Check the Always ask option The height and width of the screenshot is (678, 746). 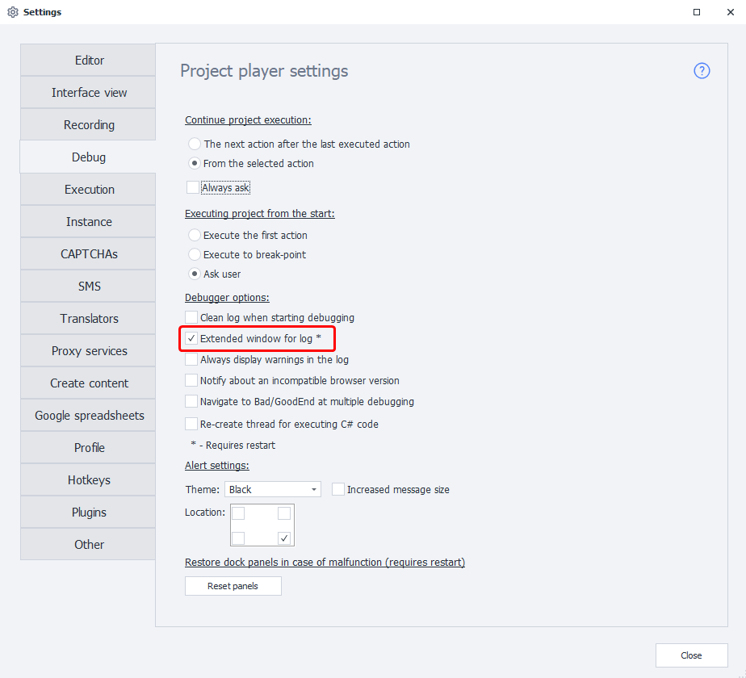click(192, 188)
